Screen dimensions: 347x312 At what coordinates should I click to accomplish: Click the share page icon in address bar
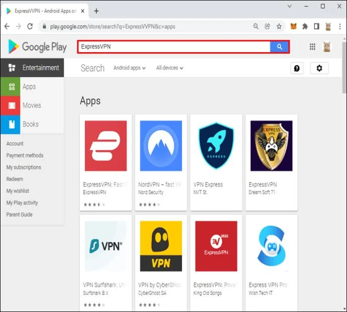coord(268,26)
